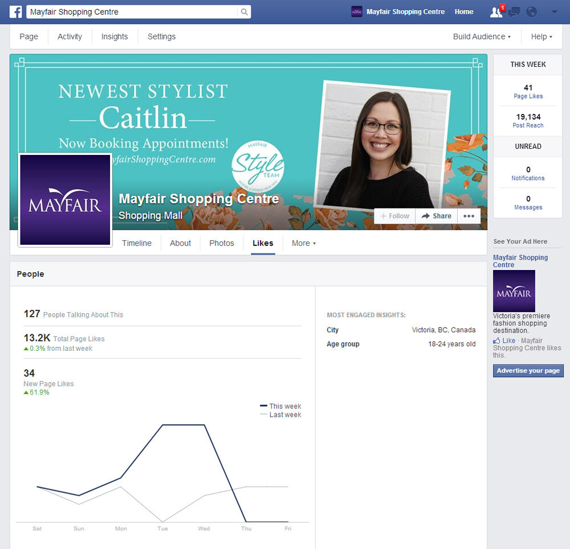This screenshot has height=549, width=570.
Task: Click the 'See Your Ad Here' heading
Action: [520, 241]
